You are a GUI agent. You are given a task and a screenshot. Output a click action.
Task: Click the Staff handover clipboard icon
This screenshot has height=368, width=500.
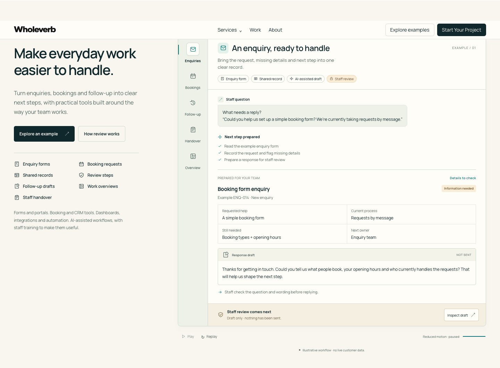[17, 197]
